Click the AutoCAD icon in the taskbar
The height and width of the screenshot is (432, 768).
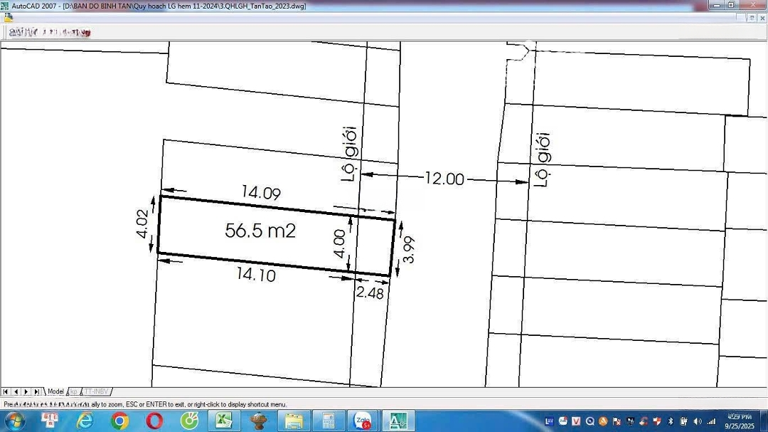click(398, 421)
